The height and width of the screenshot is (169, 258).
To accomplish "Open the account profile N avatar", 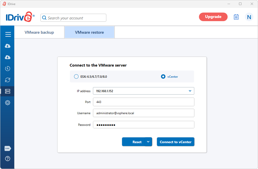I will tap(249, 17).
